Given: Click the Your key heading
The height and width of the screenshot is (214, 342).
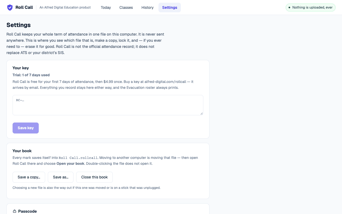Looking at the screenshot, I should [x=21, y=68].
